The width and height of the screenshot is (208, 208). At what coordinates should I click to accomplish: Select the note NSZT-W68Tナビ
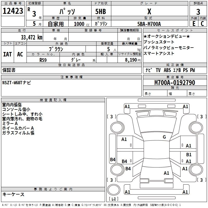[x=17, y=82]
